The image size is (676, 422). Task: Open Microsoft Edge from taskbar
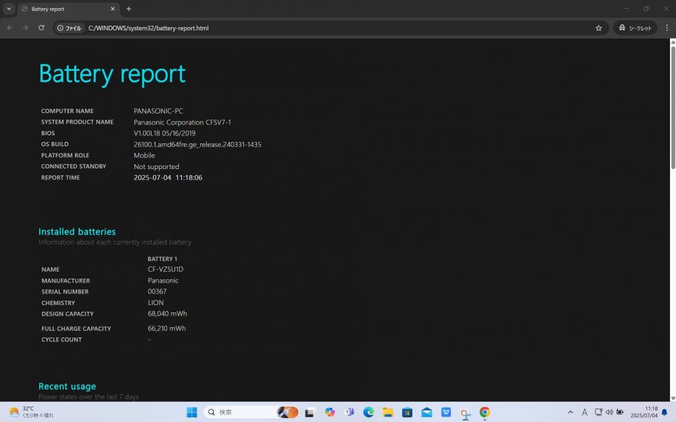click(368, 412)
